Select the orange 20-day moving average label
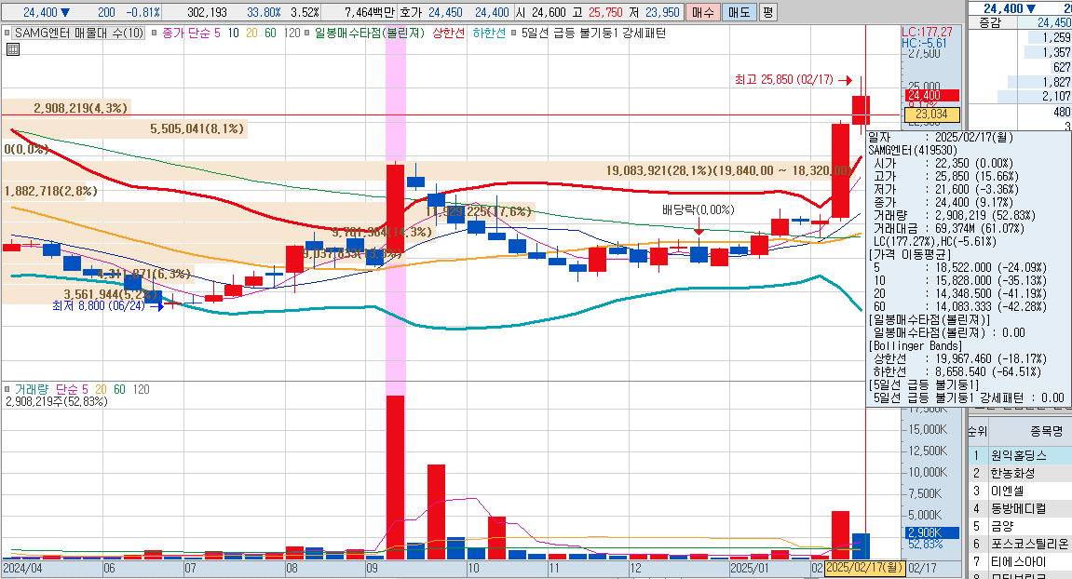This screenshot has width=1072, height=579. pos(251,33)
